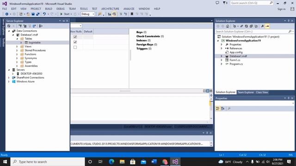
Task: Switch to the Team Explorer tab
Action: click(x=246, y=92)
